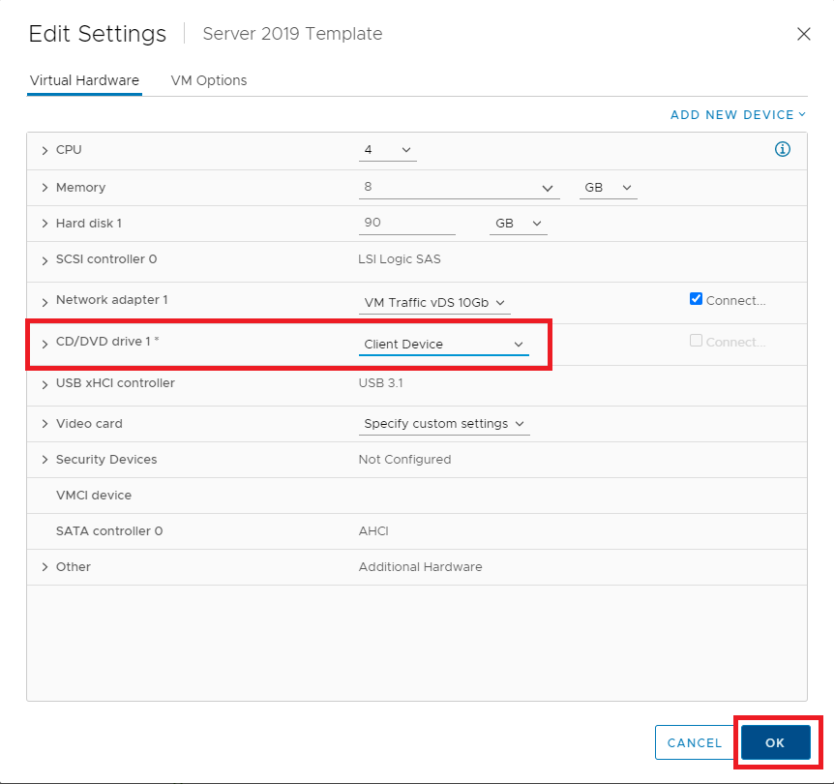Expand SCSI controller 0 row
Screen dimensions: 834x784
tap(45, 260)
